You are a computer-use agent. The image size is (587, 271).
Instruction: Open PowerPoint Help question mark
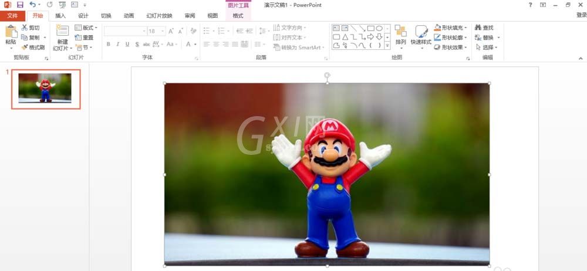click(x=530, y=5)
